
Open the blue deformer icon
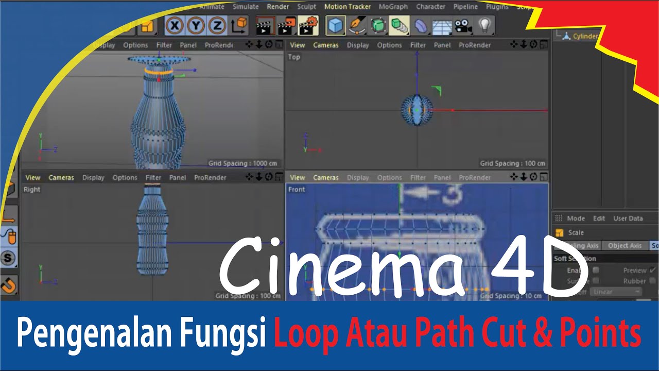[x=420, y=25]
